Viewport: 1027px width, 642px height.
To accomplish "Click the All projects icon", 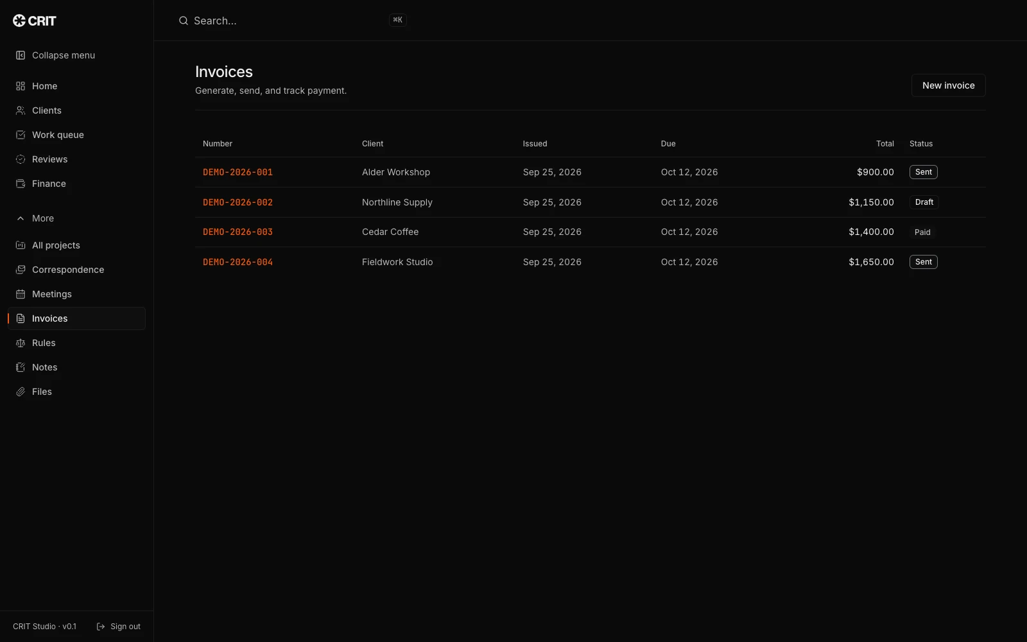I will coord(21,245).
